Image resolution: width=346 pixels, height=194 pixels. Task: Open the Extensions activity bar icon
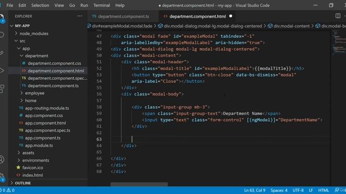(x=2, y=88)
